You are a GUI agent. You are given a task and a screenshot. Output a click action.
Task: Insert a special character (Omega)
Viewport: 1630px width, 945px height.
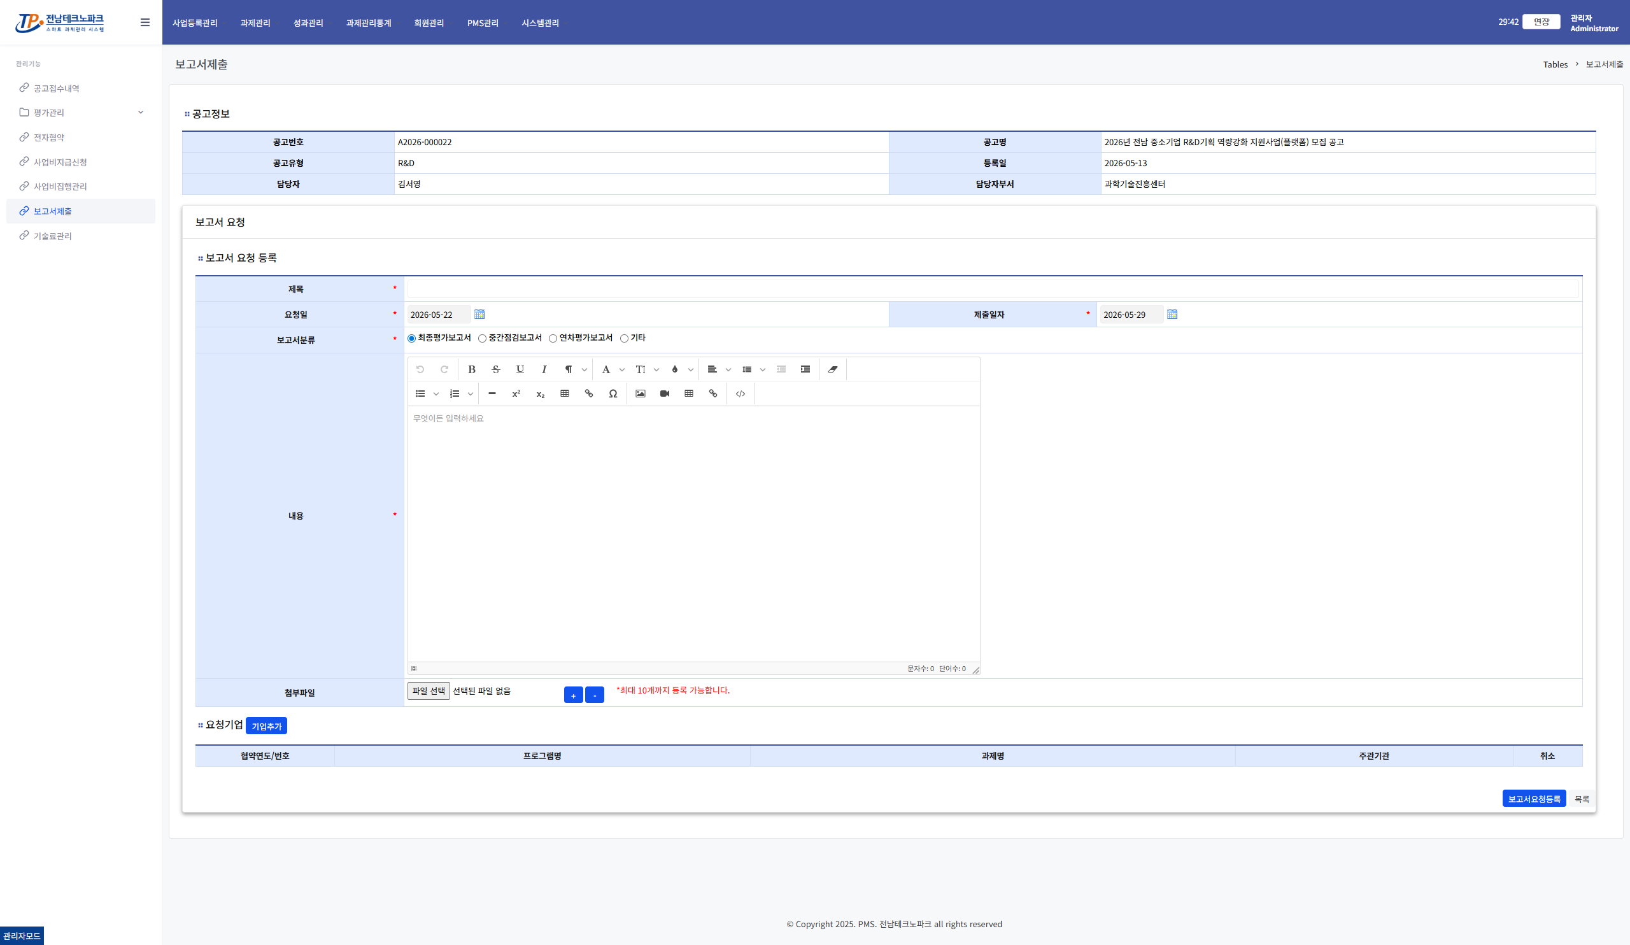pos(613,394)
